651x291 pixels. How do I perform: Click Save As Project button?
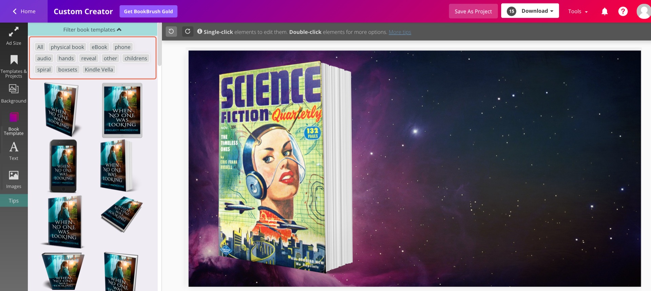473,11
